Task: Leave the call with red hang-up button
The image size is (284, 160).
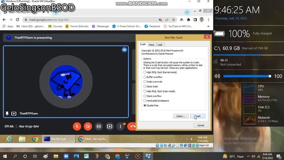Action: point(132,126)
